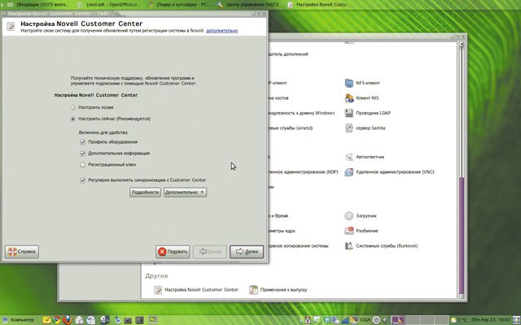Open the home folder icon in bottom panel
521x325 pixels.
pyautogui.click(x=80, y=320)
